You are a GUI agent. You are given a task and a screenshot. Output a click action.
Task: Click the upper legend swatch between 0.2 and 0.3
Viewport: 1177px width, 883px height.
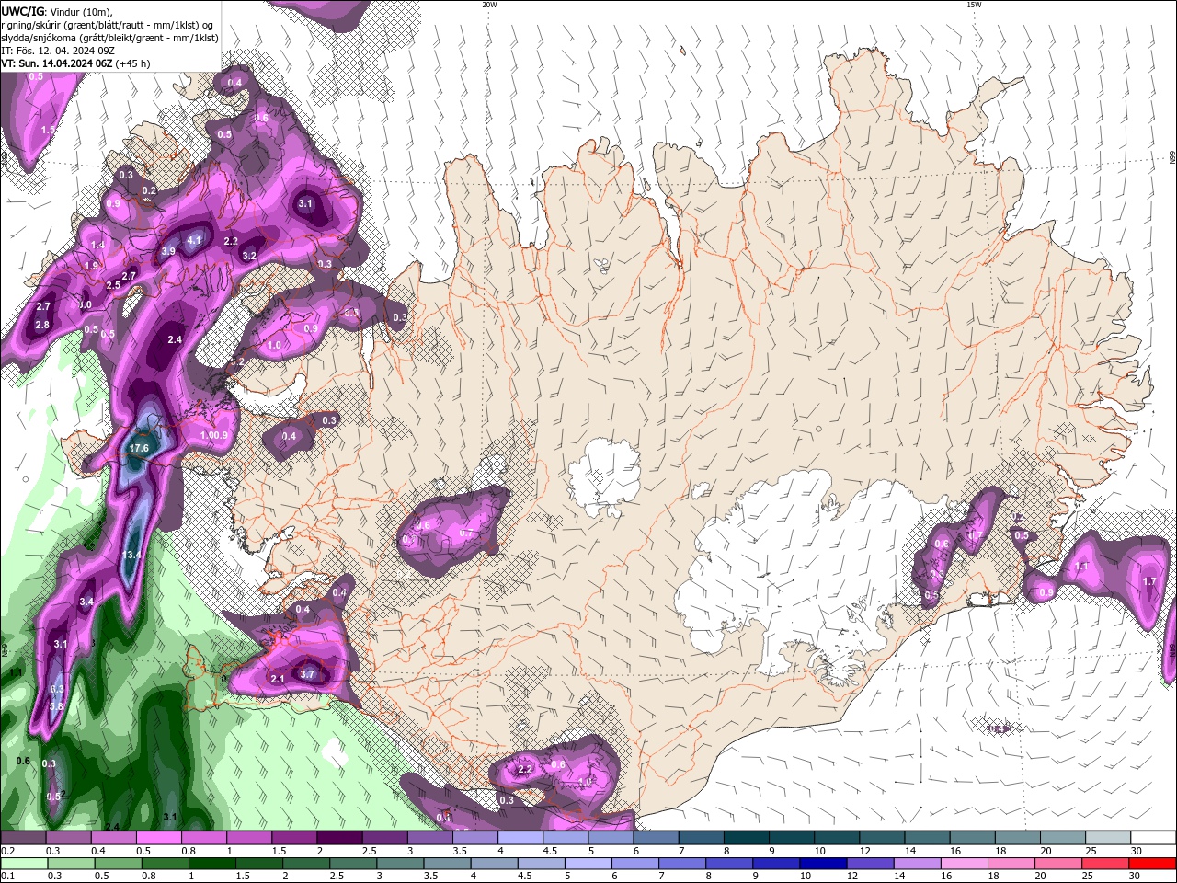point(23,838)
